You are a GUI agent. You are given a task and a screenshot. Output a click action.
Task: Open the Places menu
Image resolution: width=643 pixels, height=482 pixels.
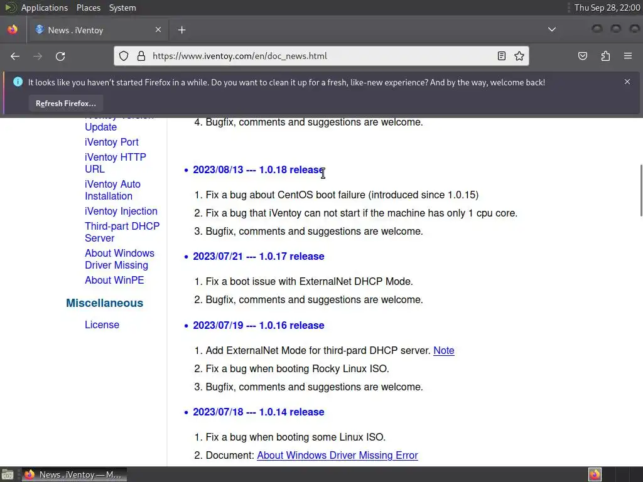tap(88, 8)
